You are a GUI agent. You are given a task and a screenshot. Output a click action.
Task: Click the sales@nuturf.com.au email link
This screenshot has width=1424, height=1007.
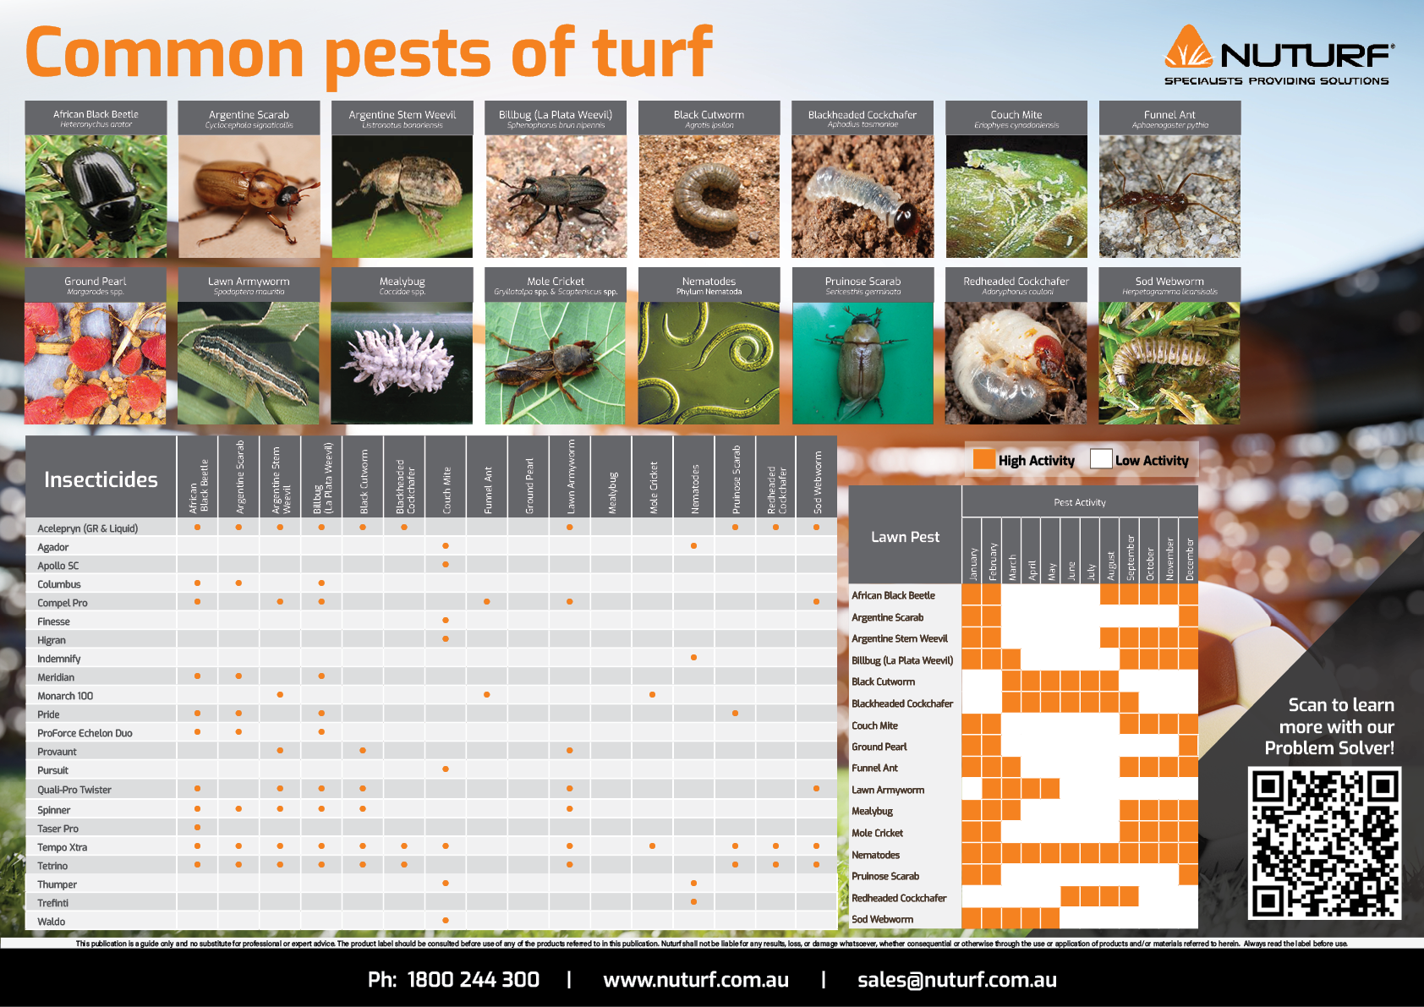click(957, 980)
